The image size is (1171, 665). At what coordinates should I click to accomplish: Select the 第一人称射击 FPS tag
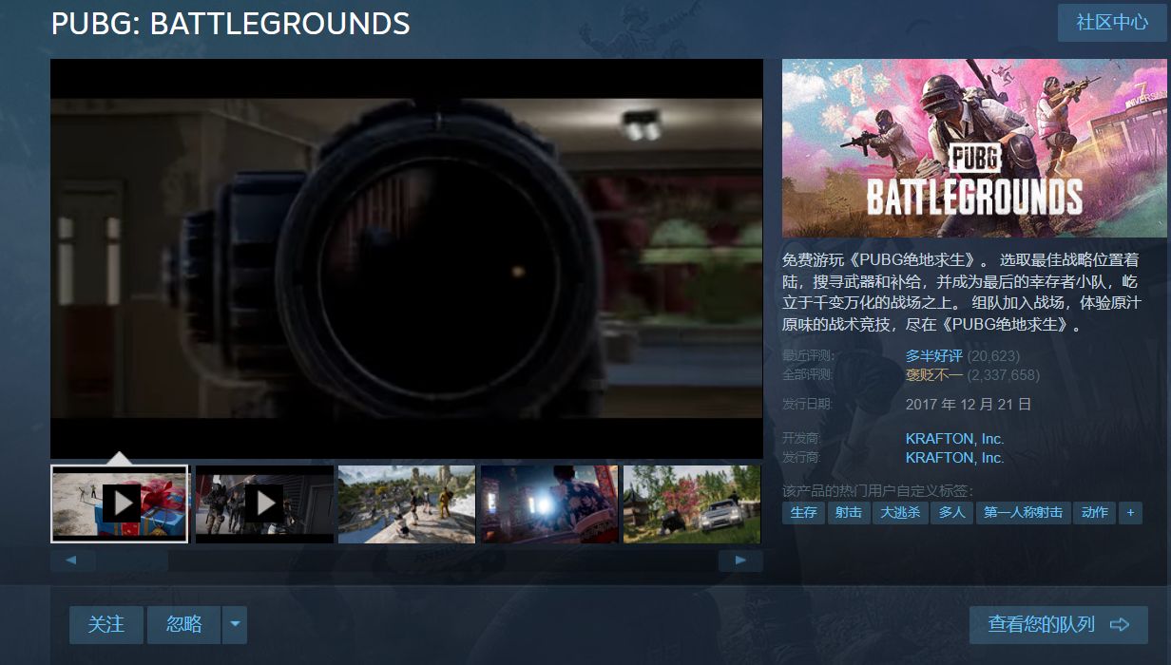point(1023,513)
